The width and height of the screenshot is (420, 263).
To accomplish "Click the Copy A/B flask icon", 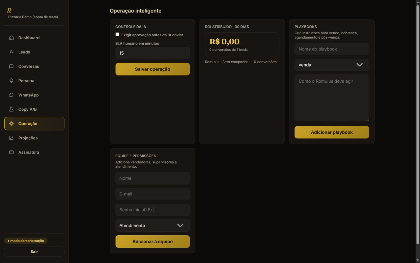I will coord(11,109).
